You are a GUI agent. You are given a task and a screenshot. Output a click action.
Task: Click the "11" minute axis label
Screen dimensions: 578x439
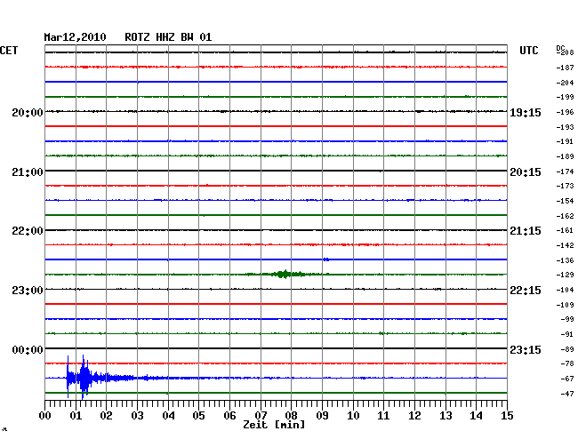[x=383, y=416]
